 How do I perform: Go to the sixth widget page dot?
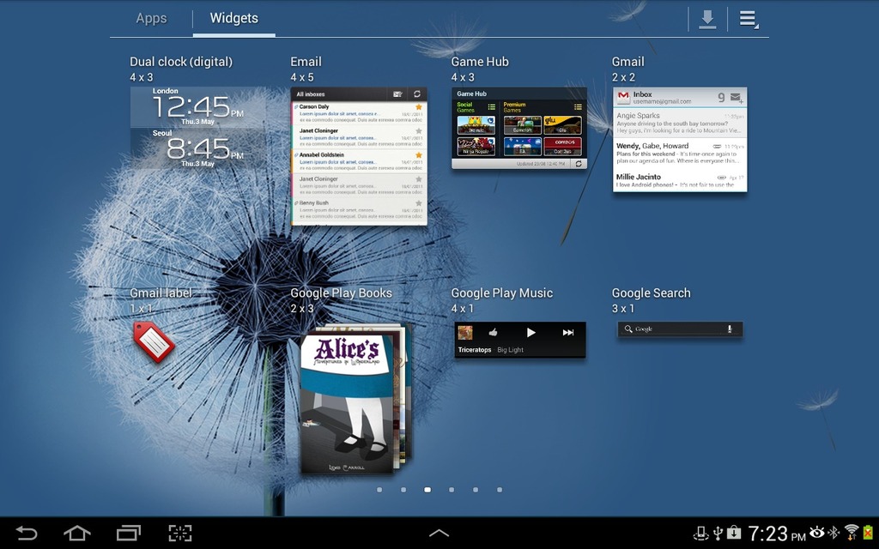(500, 490)
